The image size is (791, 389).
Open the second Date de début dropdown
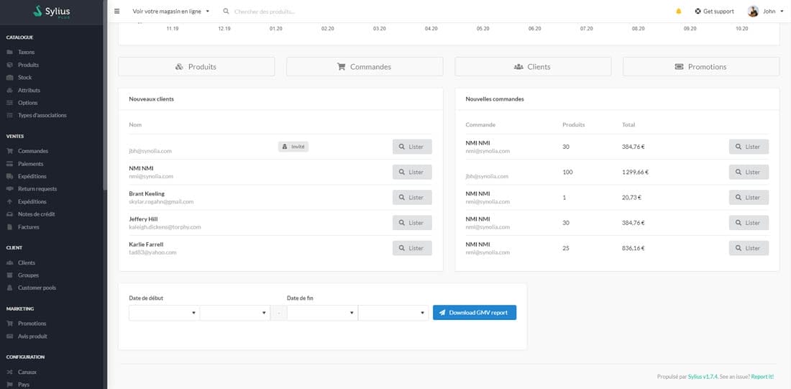[234, 313]
